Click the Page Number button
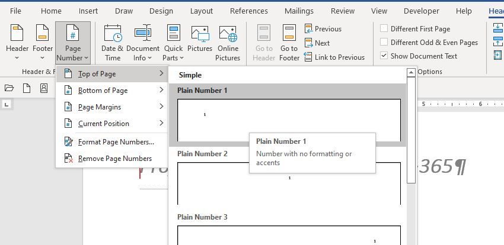Viewport: 504px width, 245px height. coord(73,43)
